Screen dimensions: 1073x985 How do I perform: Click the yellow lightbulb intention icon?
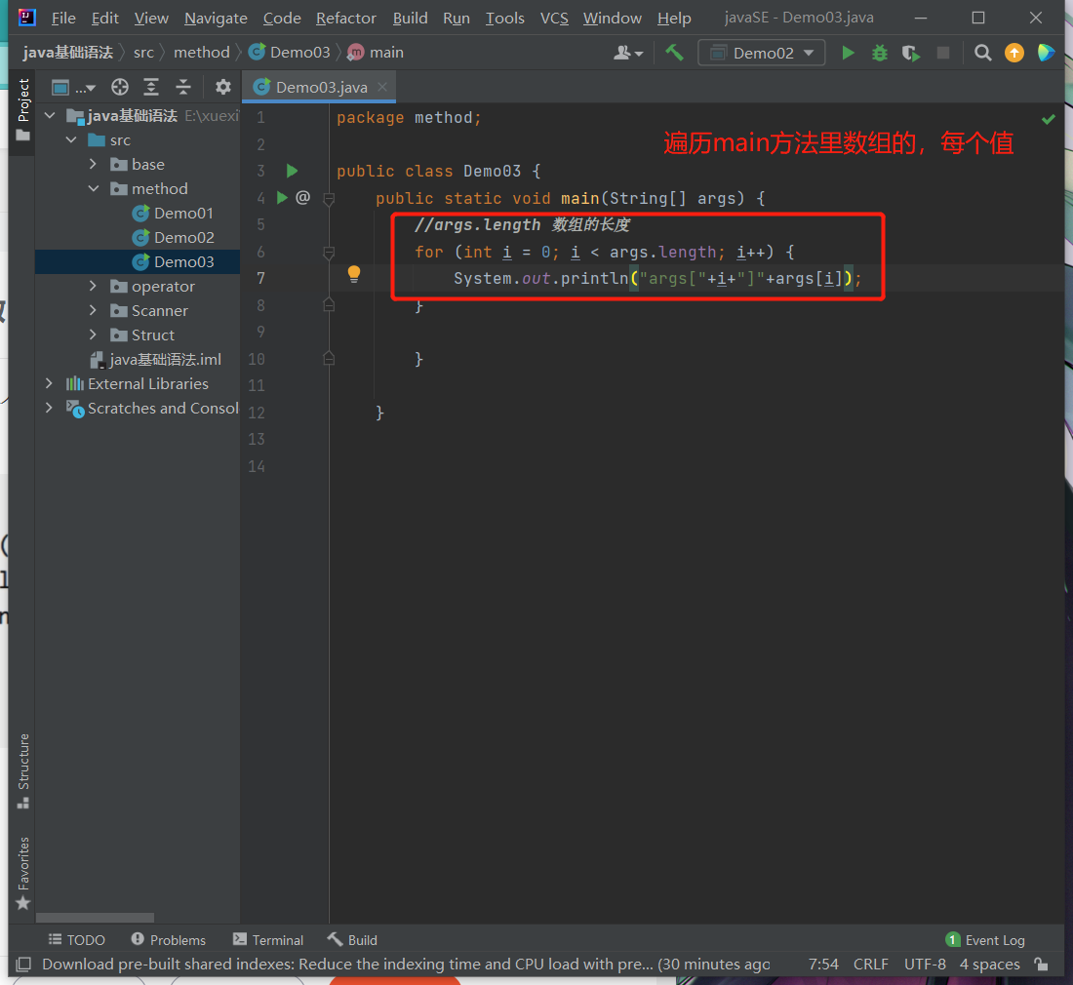coord(354,274)
